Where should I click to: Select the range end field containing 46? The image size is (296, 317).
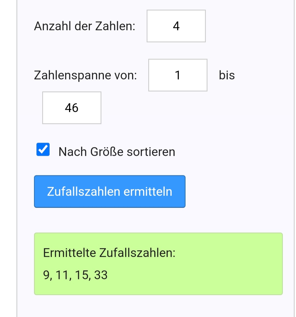[72, 108]
